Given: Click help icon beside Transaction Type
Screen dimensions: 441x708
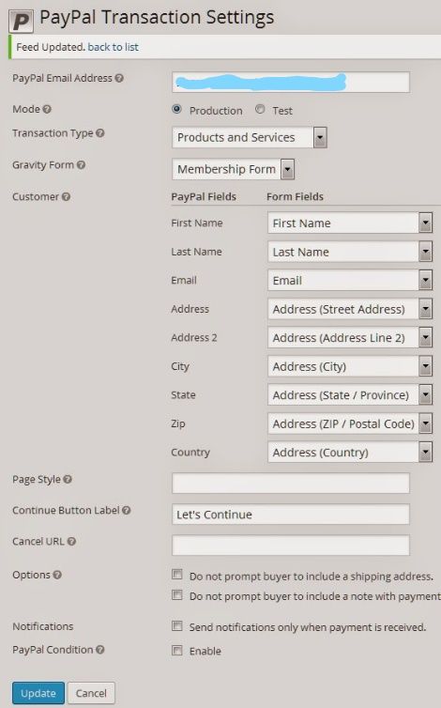Looking at the screenshot, I should 100,133.
